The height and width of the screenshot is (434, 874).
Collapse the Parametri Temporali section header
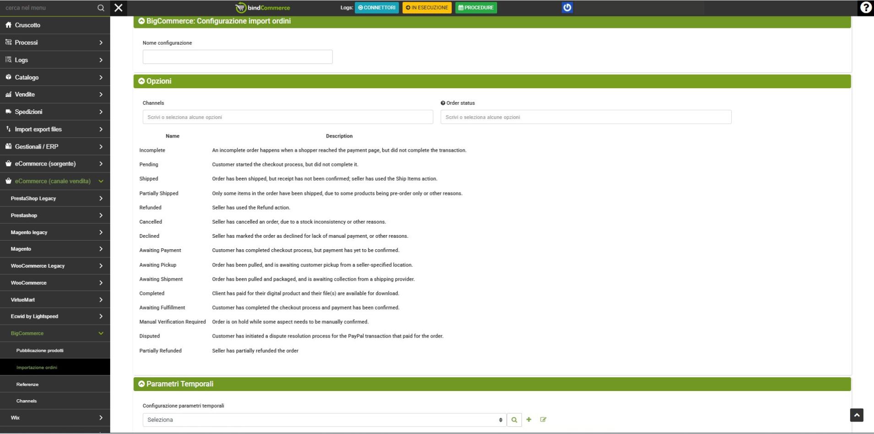142,384
